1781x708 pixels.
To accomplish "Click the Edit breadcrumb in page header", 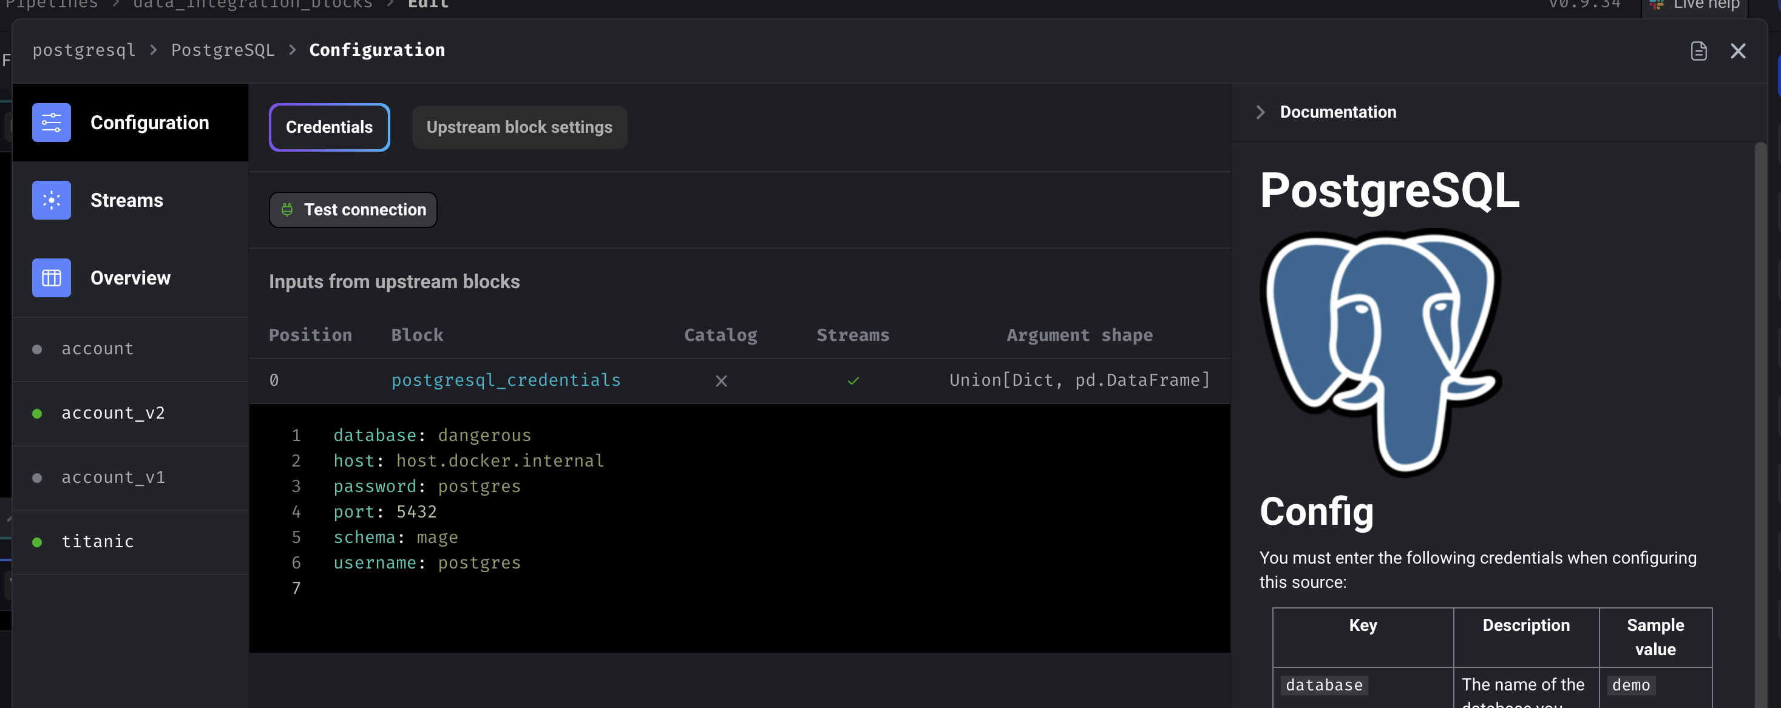I will 428,5.
